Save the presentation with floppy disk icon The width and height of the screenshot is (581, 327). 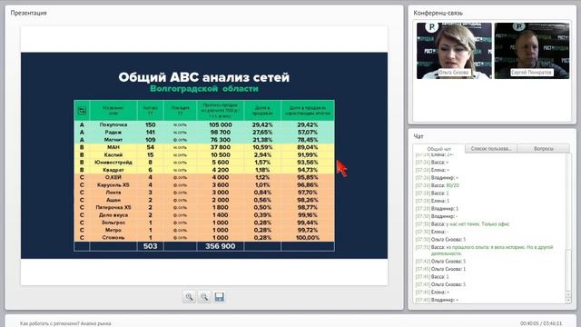pos(220,297)
